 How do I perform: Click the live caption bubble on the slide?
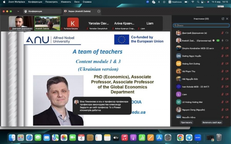pyautogui.click(x=102, y=106)
